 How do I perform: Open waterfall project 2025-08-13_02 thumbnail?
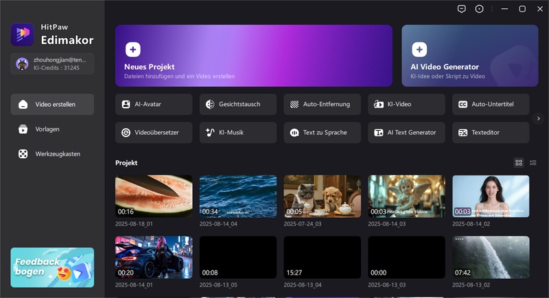point(491,258)
